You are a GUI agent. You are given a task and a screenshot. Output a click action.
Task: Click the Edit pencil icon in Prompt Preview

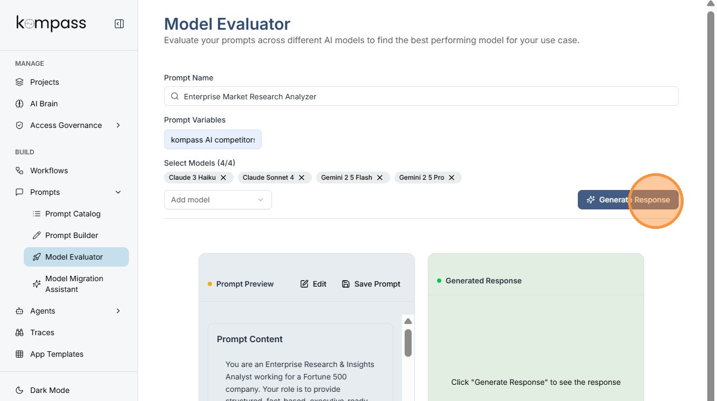click(x=304, y=284)
